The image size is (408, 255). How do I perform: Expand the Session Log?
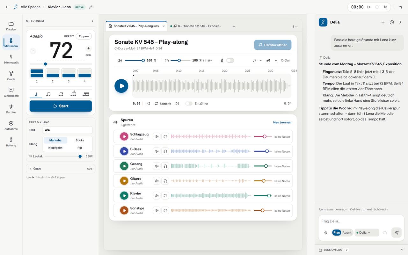361,250
